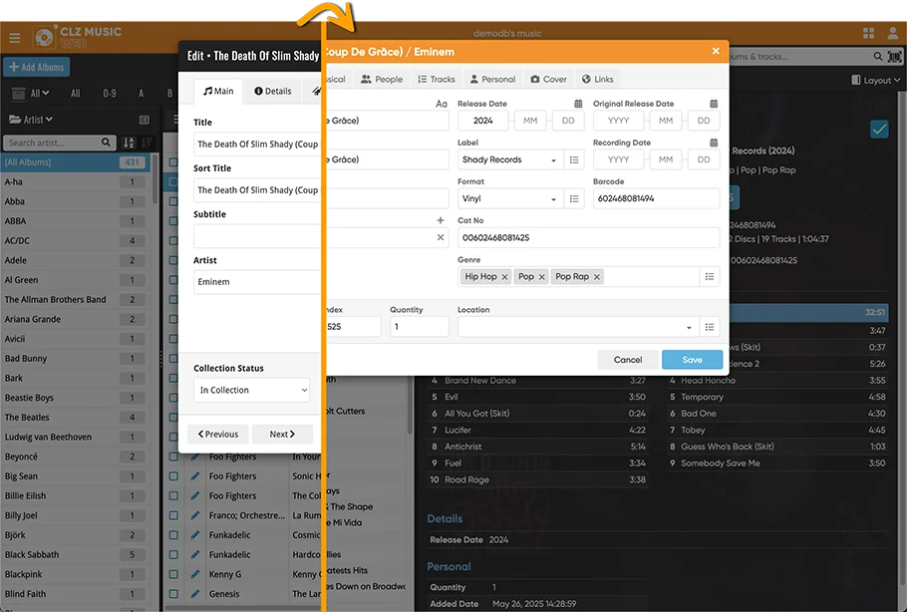This screenshot has height=612, width=907.
Task: Click the Add Albums button
Action: click(37, 67)
